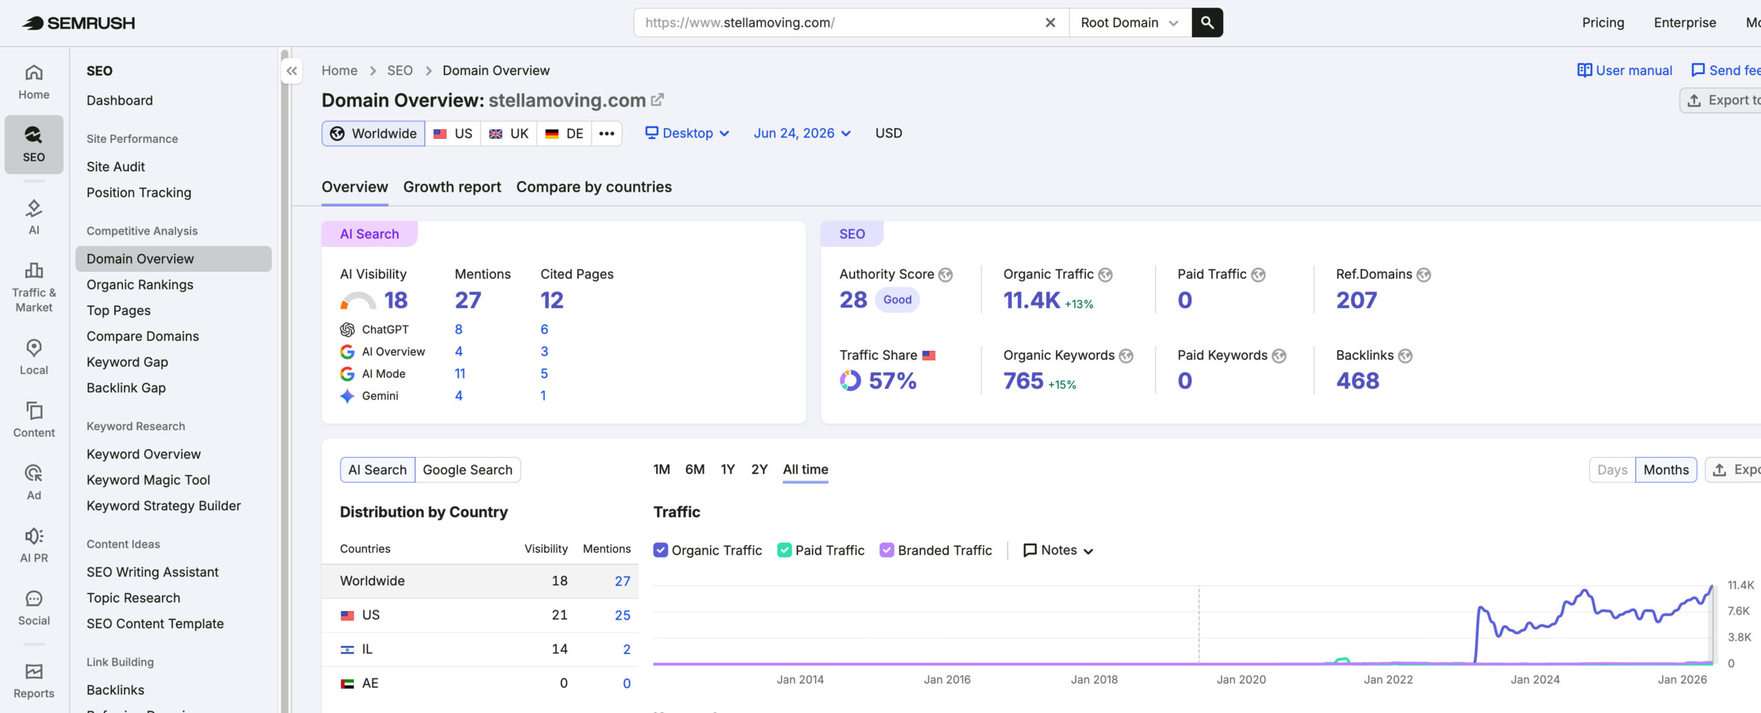Select the UK database
1761x713 pixels.
coord(508,133)
